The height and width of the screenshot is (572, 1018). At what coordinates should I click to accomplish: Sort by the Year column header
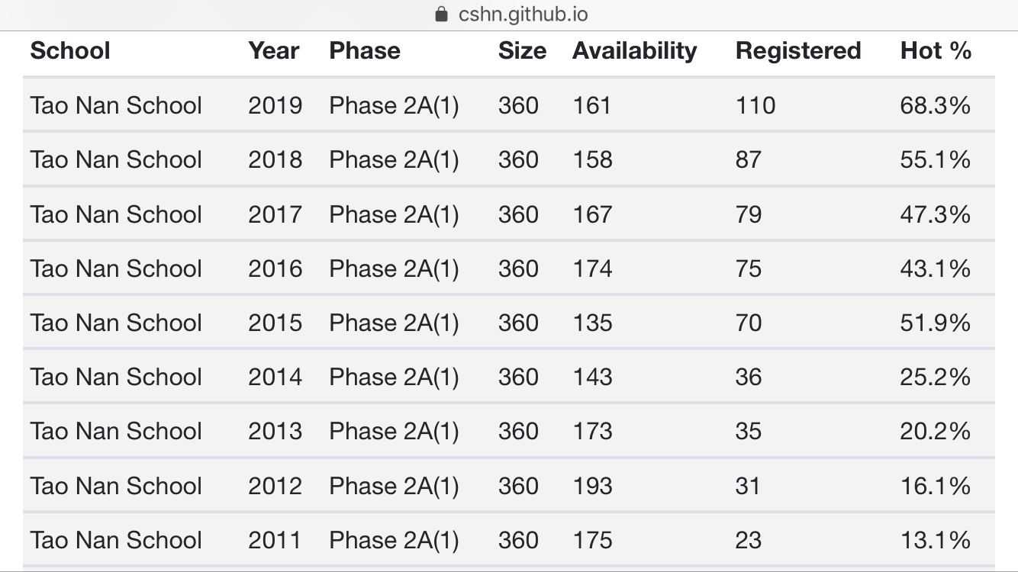273,51
